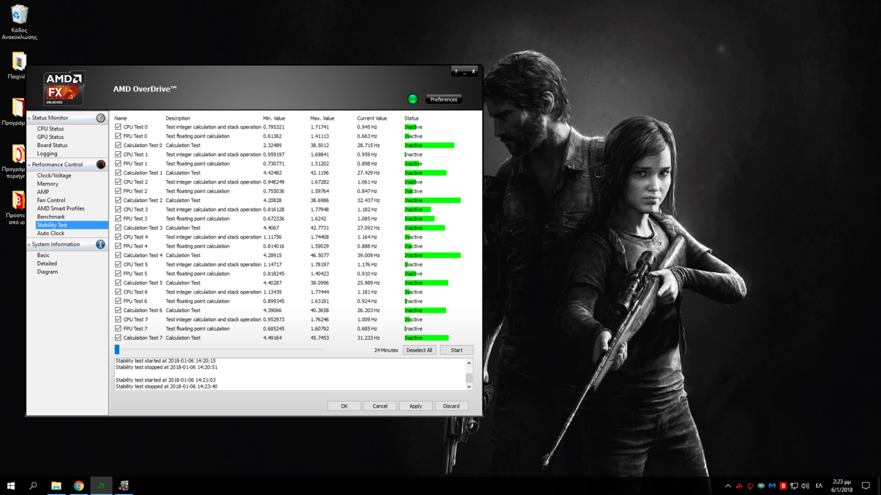The width and height of the screenshot is (881, 495).
Task: Open Detailed system information
Action: [47, 263]
